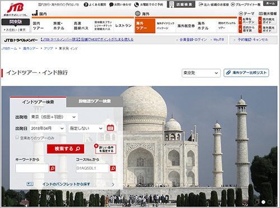
Task: Open 法人・組織のお客様 link
Action: coord(214,4)
